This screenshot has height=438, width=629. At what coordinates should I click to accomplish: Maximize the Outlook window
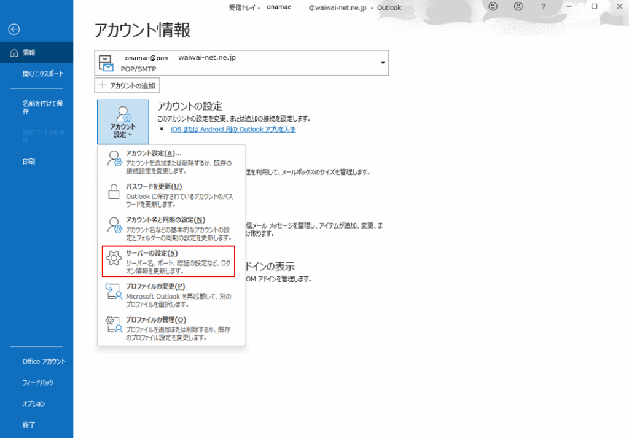pyautogui.click(x=594, y=6)
